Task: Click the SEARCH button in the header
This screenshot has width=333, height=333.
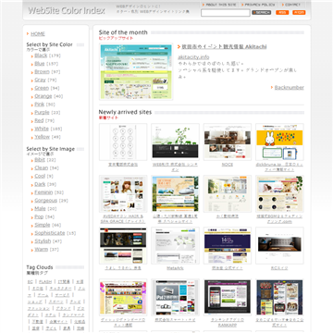Action: click(x=262, y=13)
